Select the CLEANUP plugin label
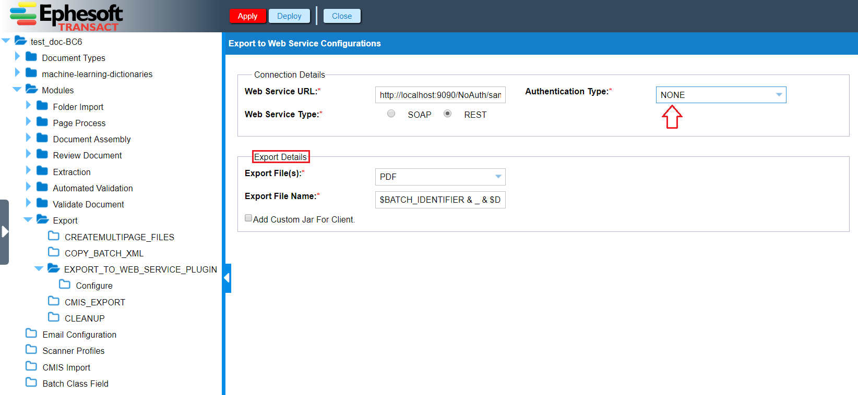858x395 pixels. click(x=85, y=318)
